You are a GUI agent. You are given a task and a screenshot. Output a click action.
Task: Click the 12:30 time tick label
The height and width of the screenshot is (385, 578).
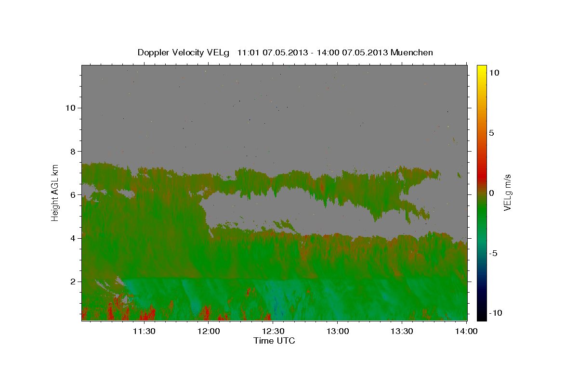point(273,331)
